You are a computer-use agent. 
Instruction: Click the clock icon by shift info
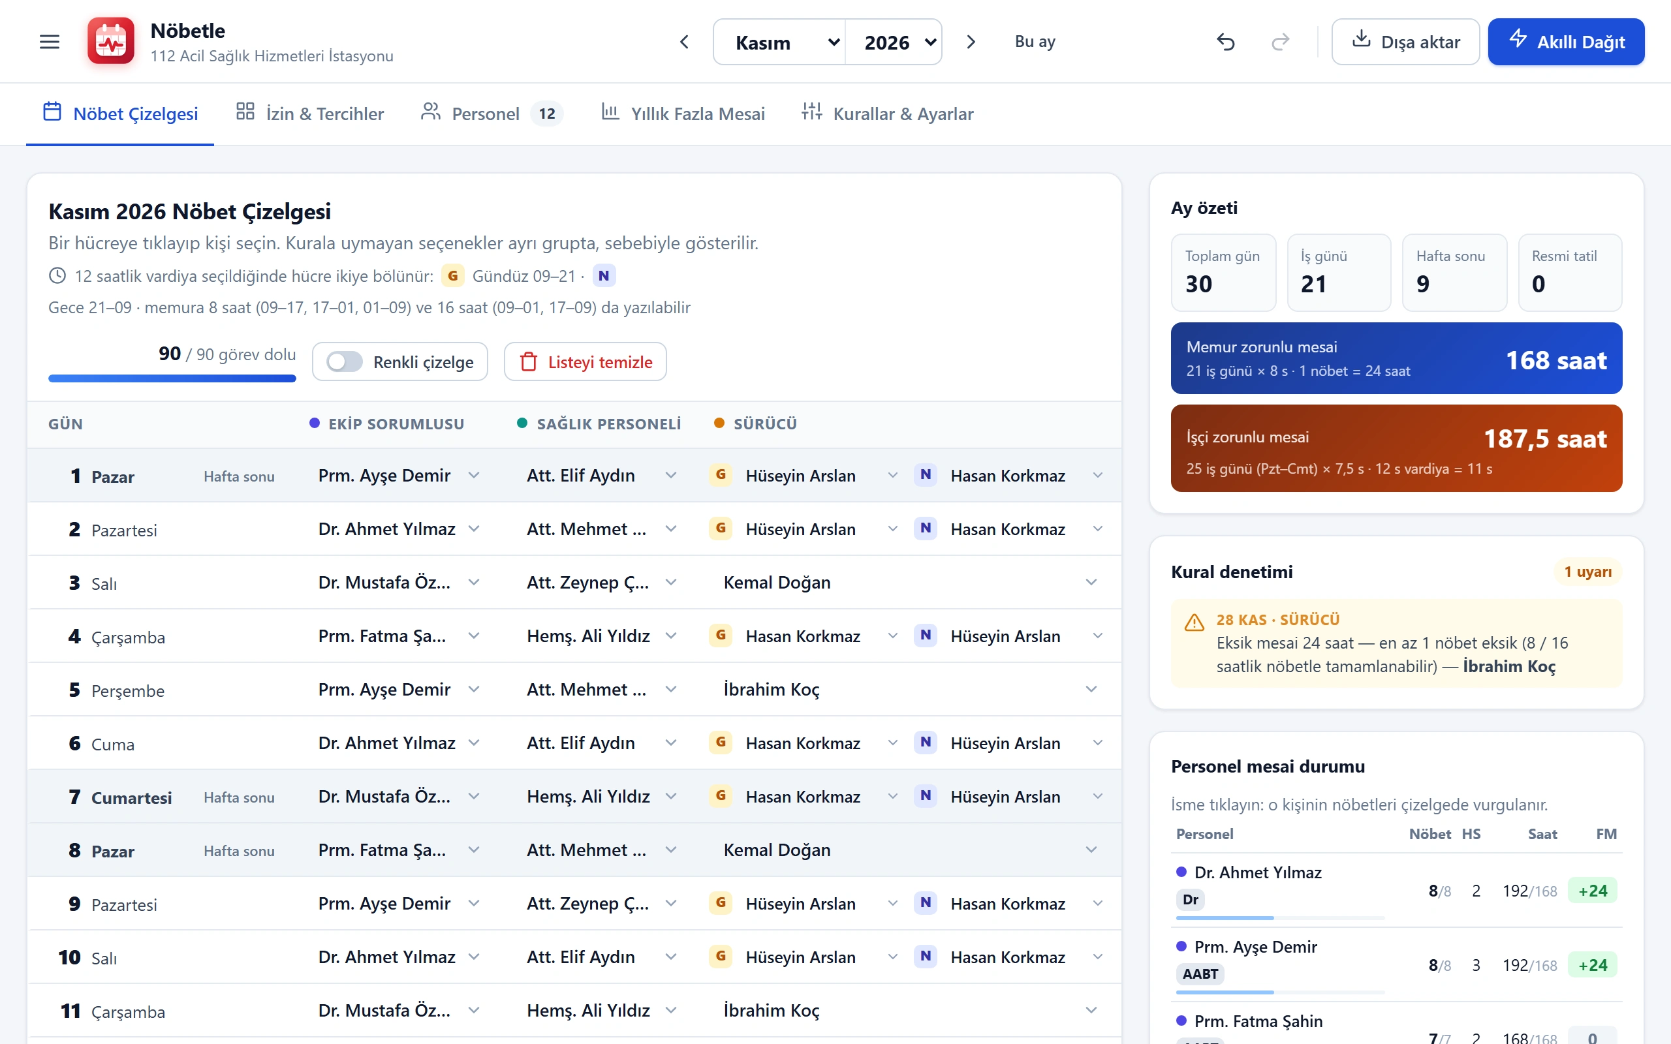click(x=57, y=275)
